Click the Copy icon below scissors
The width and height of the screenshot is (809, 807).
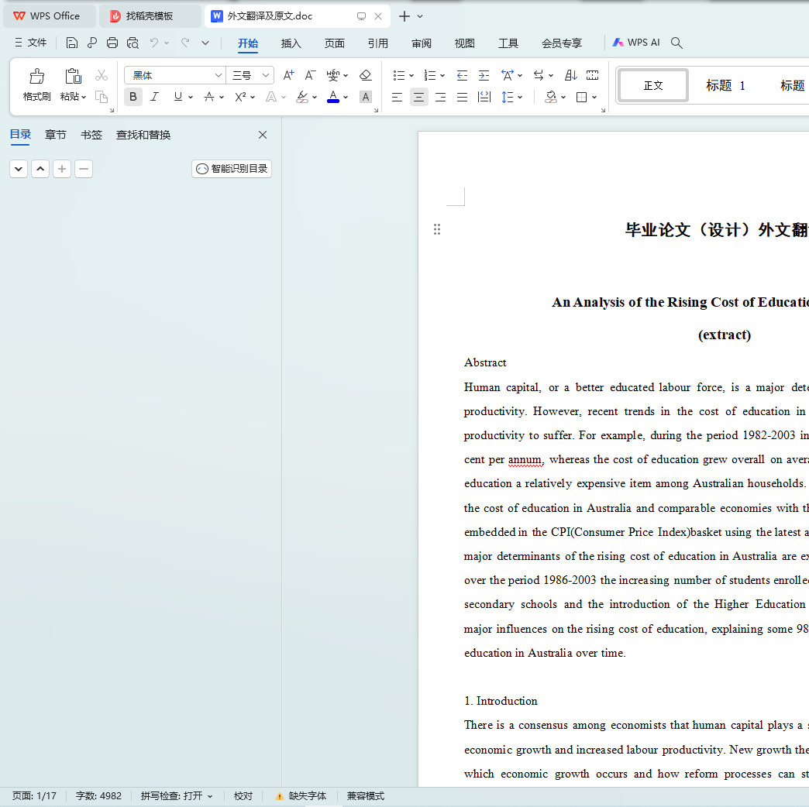[x=101, y=97]
